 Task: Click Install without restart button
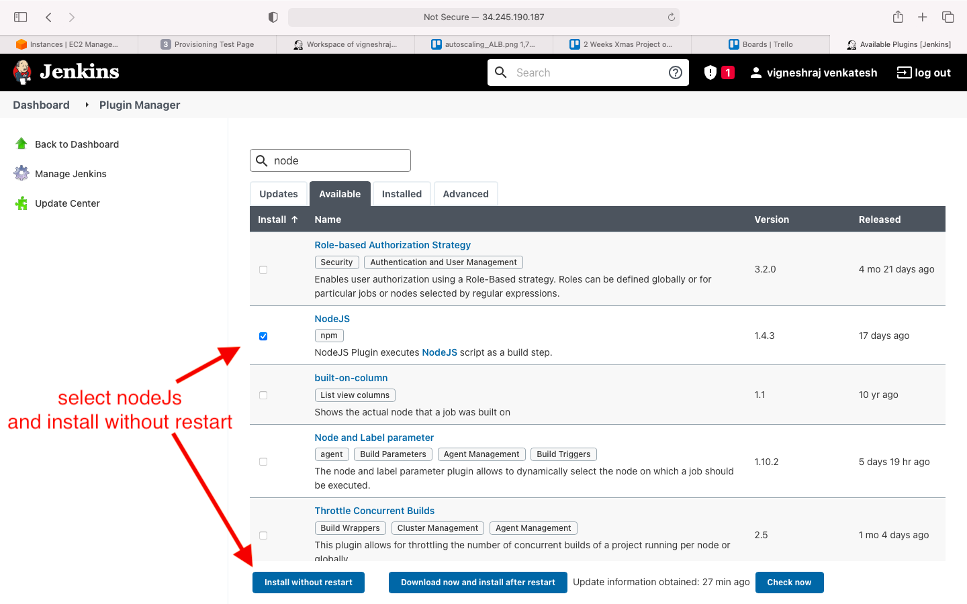(308, 583)
